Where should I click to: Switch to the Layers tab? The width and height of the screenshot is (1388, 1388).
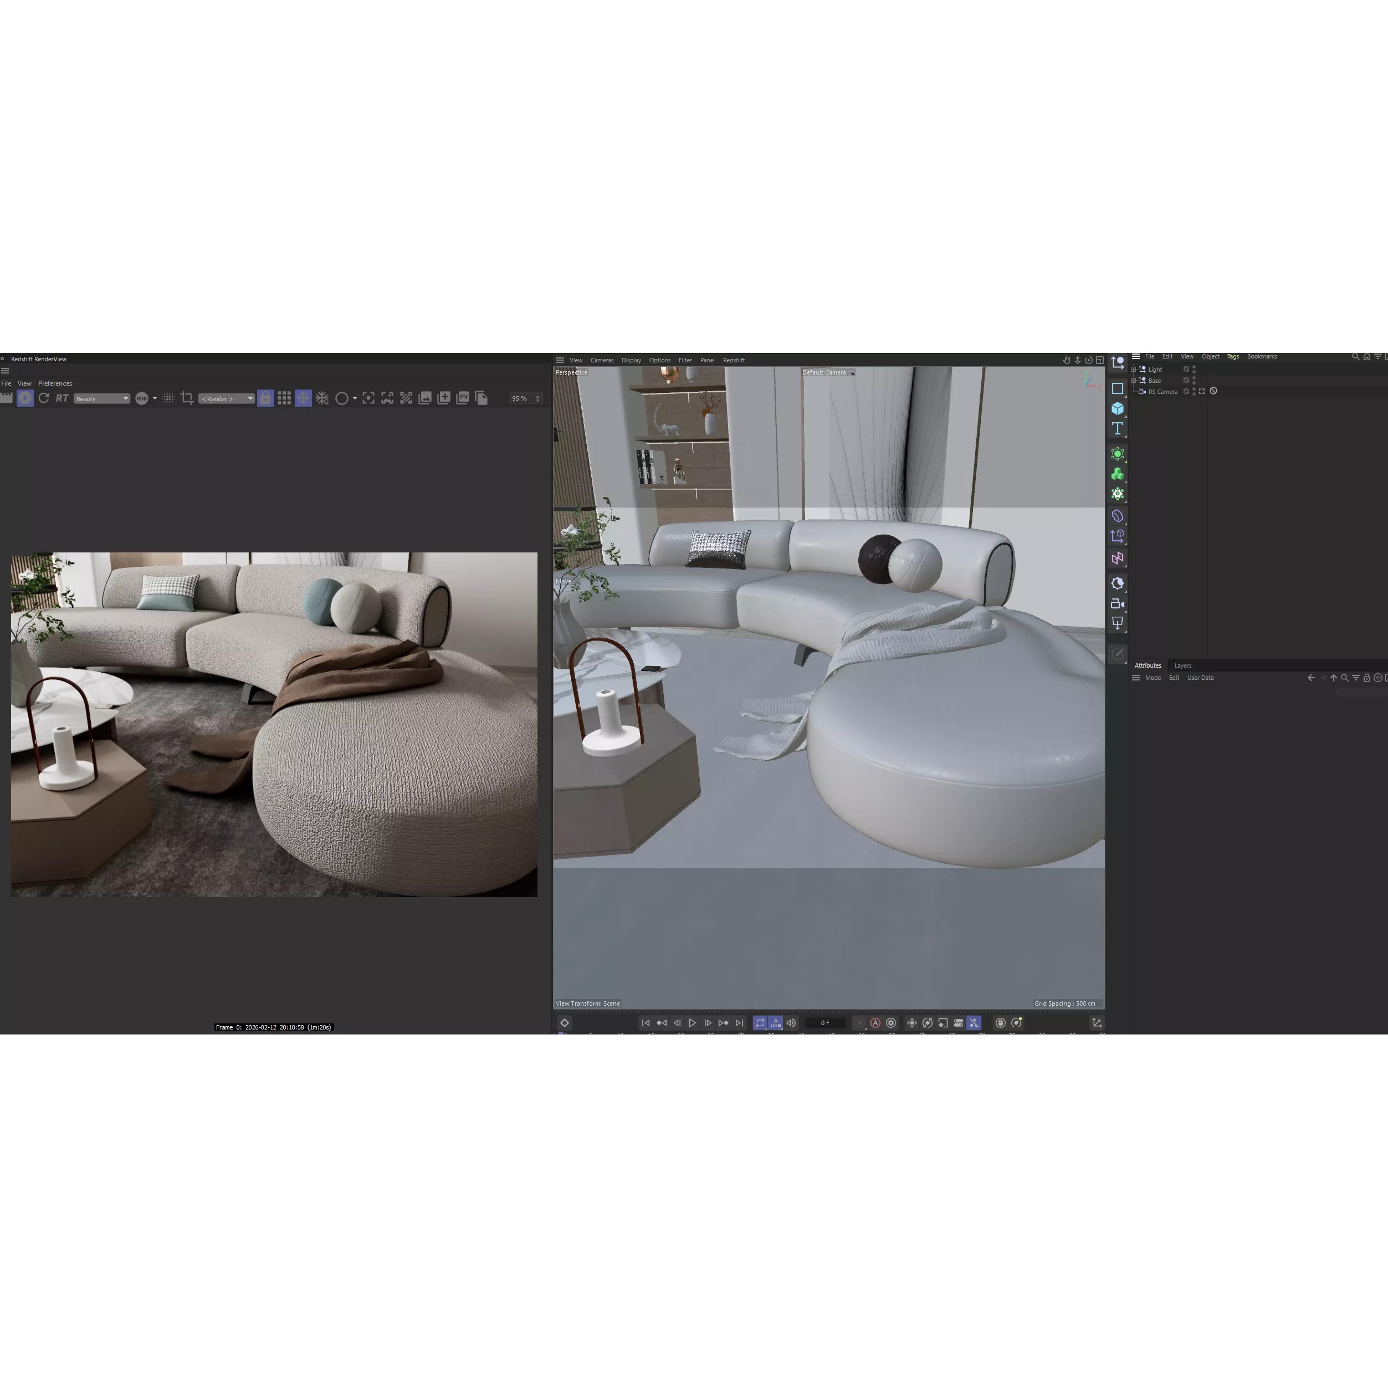pyautogui.click(x=1182, y=665)
